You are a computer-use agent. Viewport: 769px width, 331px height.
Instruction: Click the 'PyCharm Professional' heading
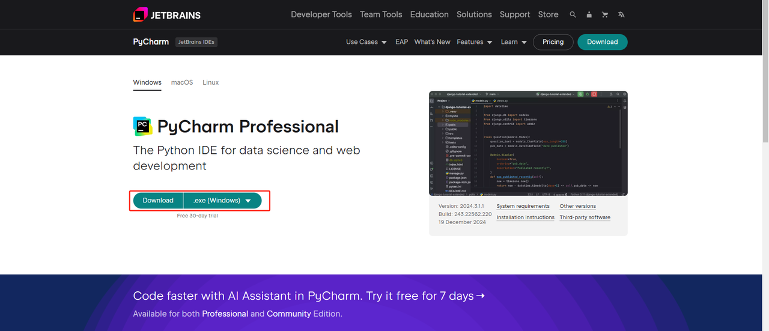click(248, 127)
